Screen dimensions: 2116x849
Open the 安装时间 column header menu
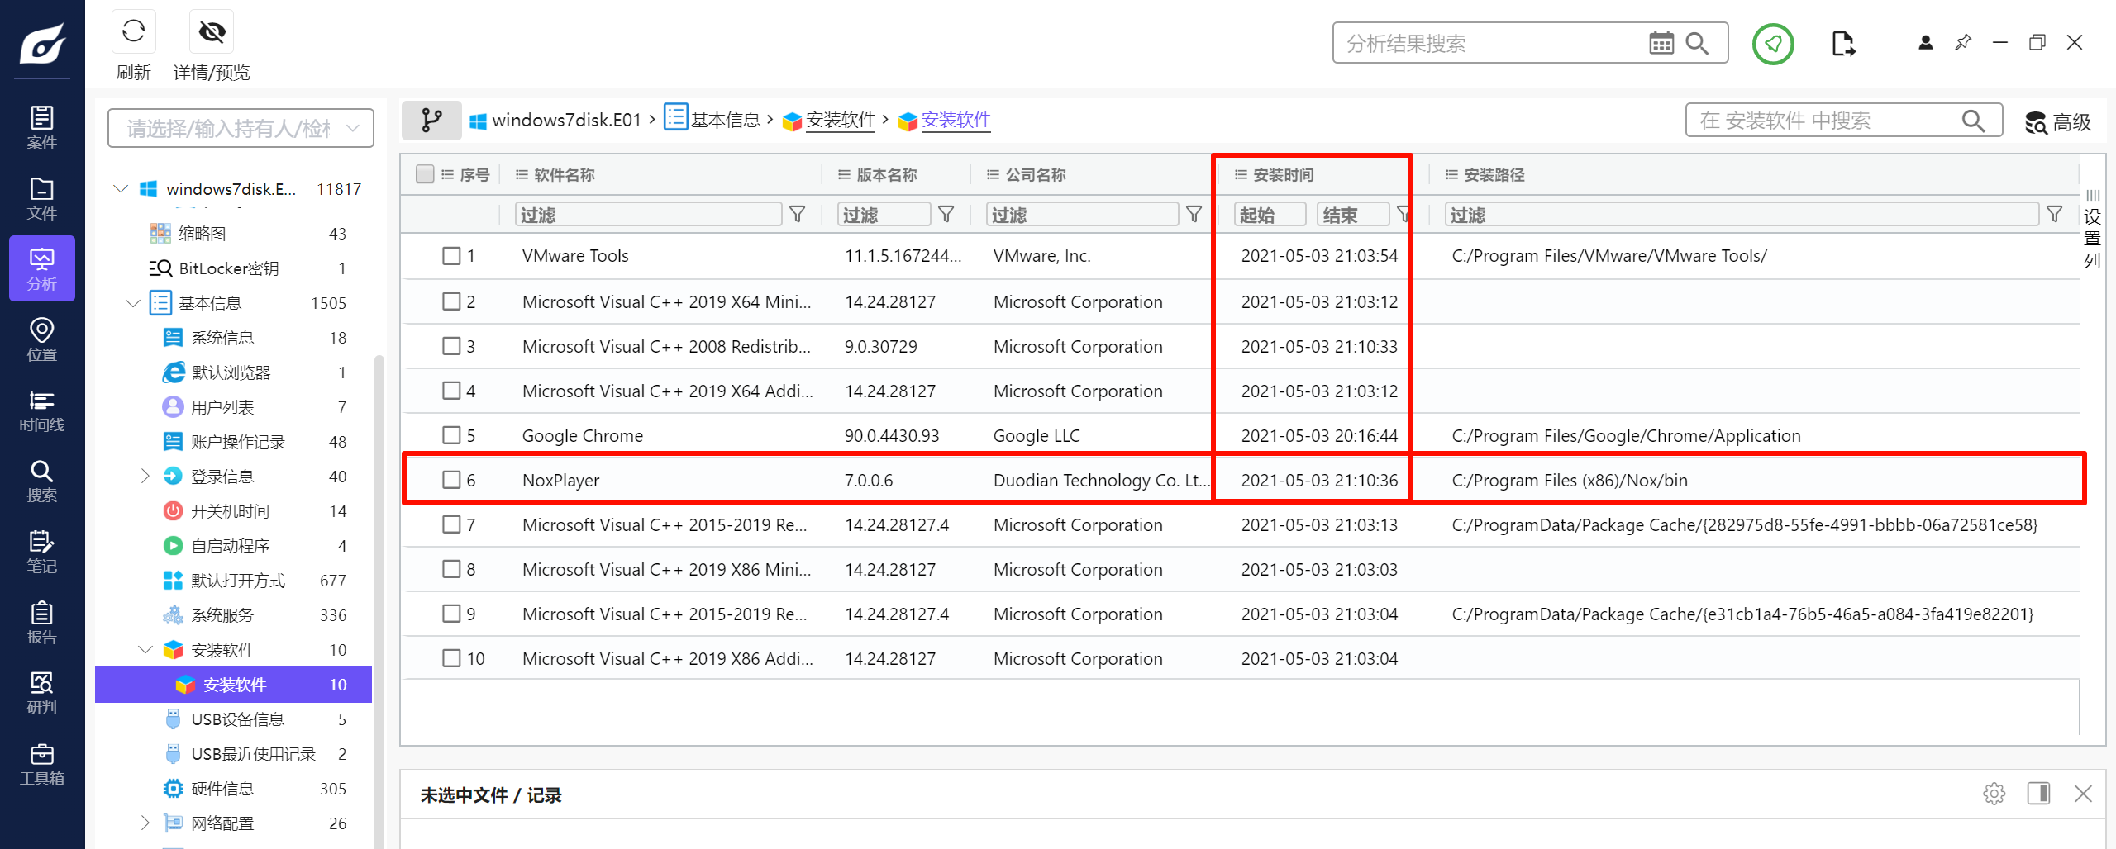1241,174
